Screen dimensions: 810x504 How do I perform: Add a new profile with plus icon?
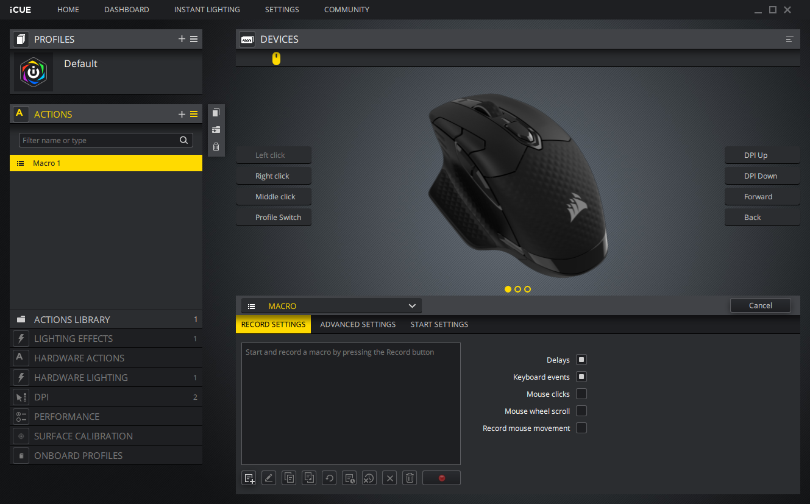pos(182,39)
